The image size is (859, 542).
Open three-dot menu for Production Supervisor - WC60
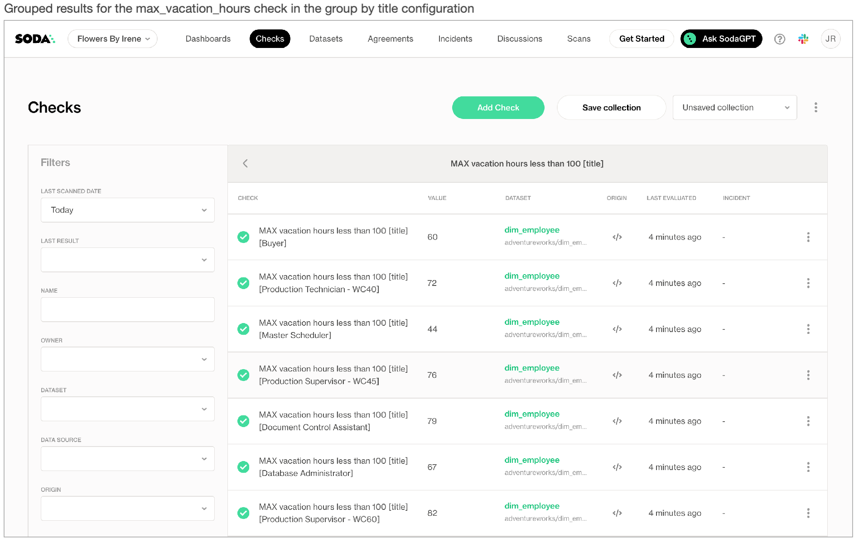(808, 513)
